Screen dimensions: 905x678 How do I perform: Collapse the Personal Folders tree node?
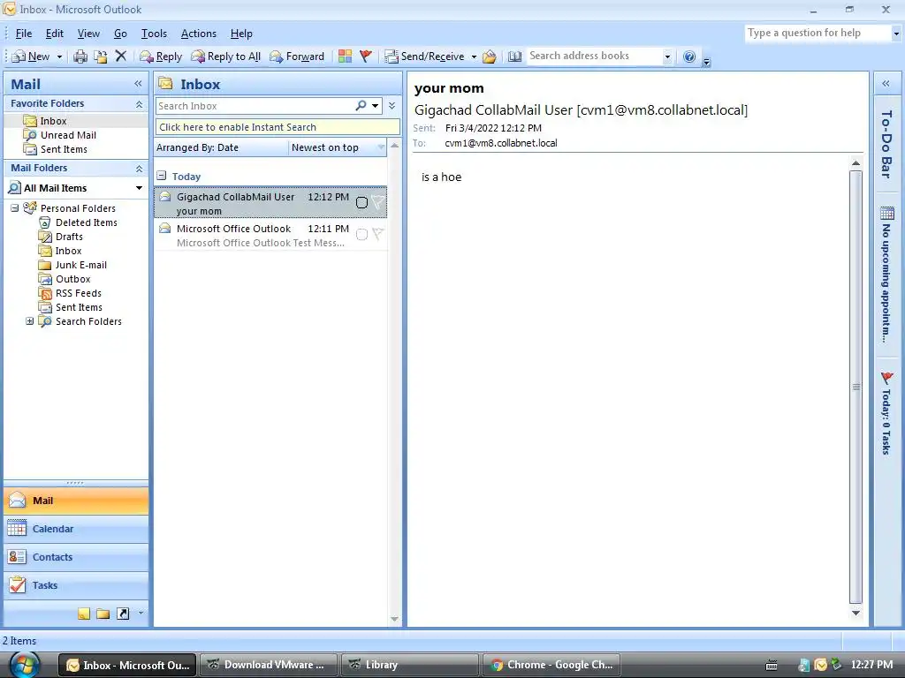tap(15, 208)
